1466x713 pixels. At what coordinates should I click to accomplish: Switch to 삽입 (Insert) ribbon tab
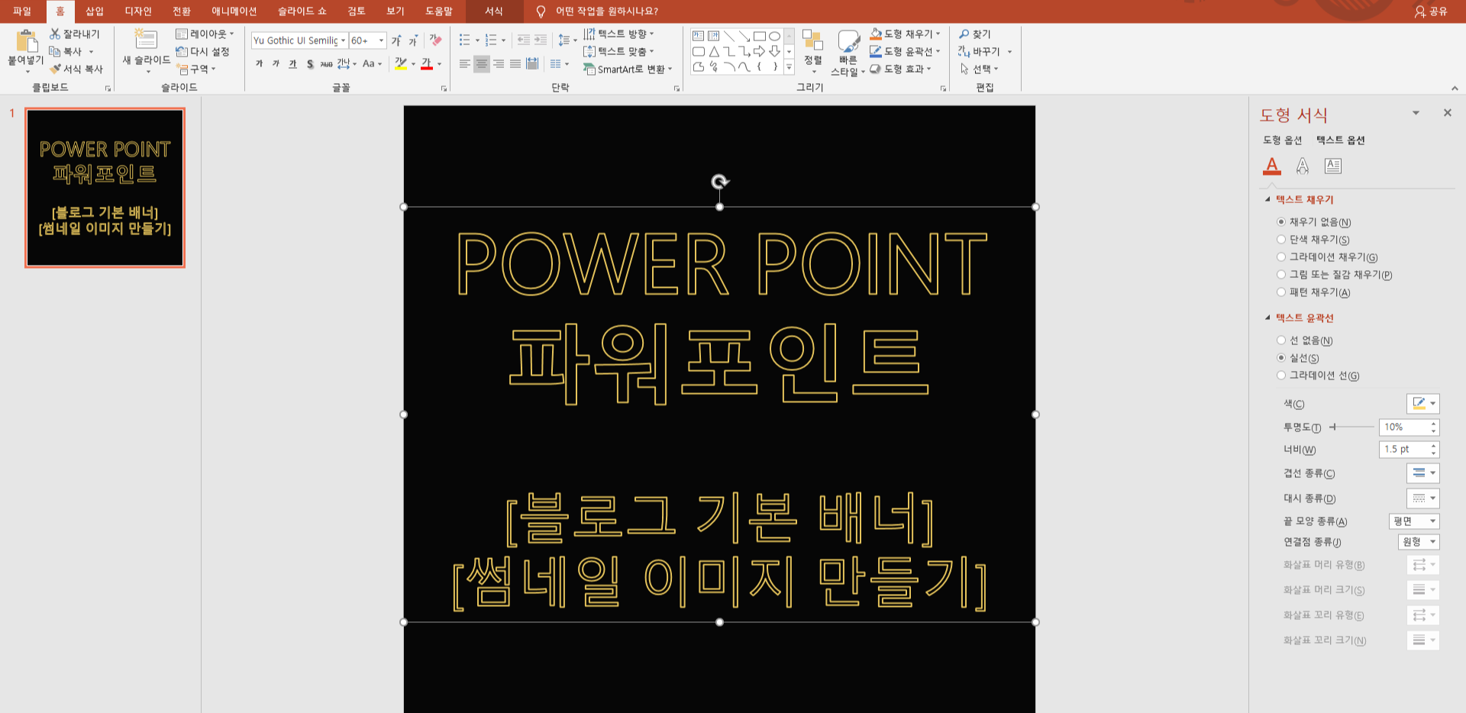pyautogui.click(x=95, y=11)
